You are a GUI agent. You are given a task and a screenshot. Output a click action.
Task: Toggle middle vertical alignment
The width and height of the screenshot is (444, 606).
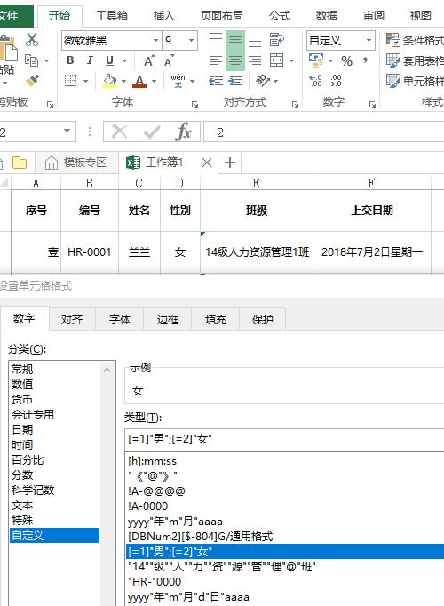tap(235, 40)
